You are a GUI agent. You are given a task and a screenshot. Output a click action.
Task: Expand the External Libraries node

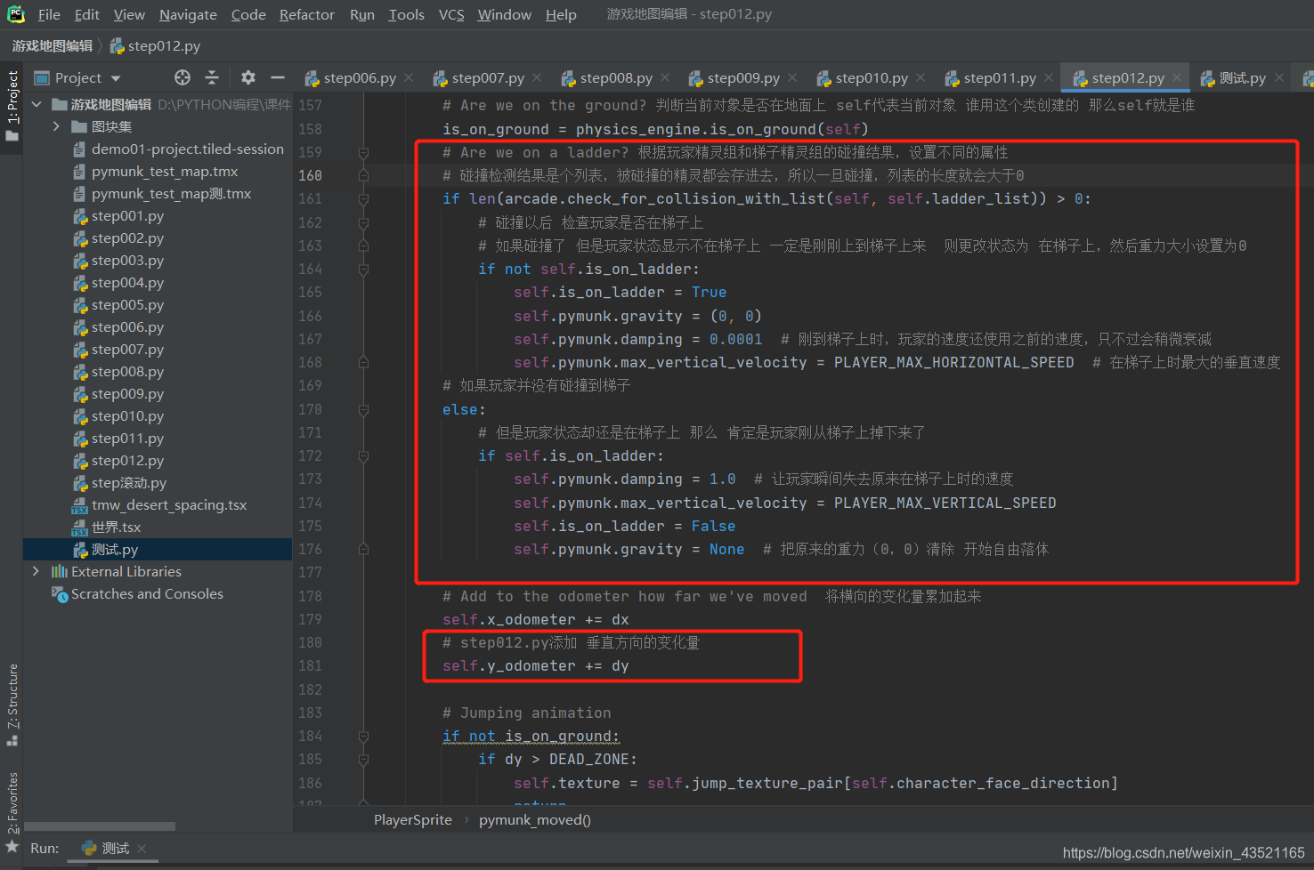tap(36, 571)
